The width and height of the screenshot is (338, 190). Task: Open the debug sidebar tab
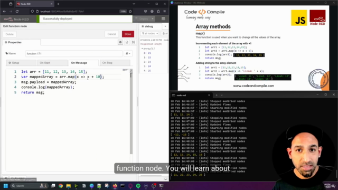[151, 26]
